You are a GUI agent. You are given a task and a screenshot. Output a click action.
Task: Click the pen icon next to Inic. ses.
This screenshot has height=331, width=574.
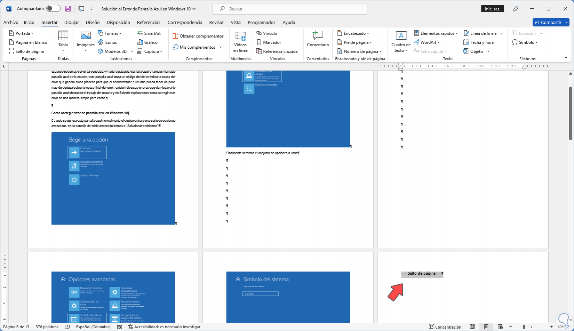(516, 9)
